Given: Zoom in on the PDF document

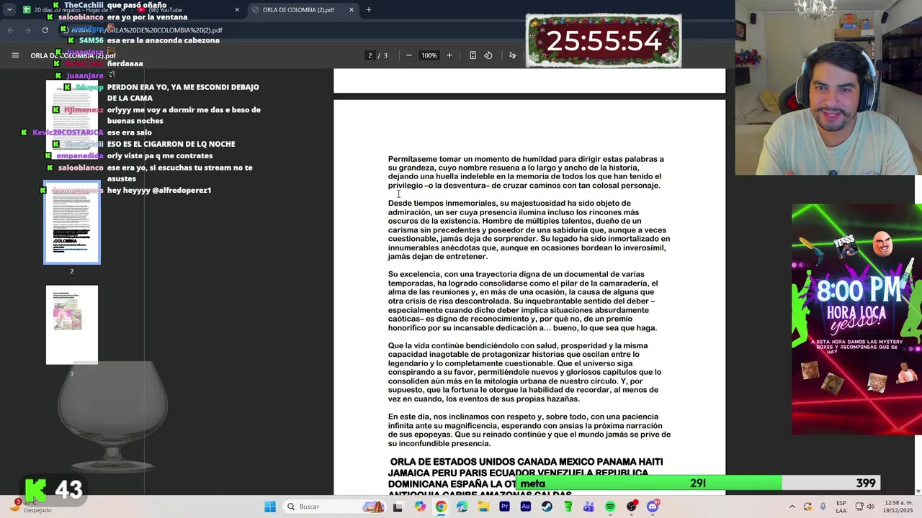Looking at the screenshot, I should (449, 55).
